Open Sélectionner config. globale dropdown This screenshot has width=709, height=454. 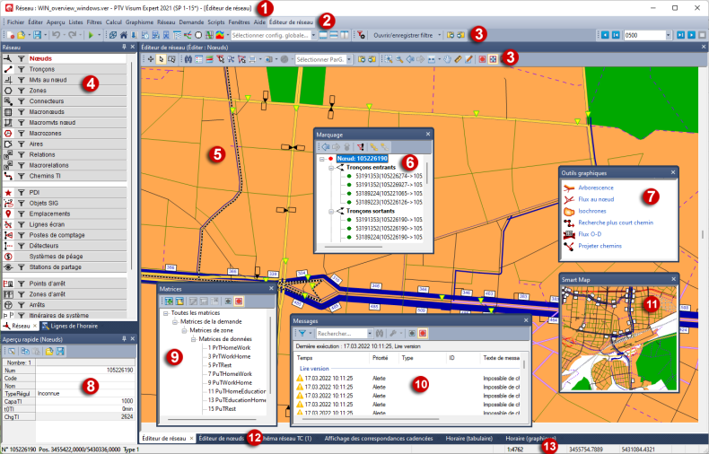click(314, 34)
